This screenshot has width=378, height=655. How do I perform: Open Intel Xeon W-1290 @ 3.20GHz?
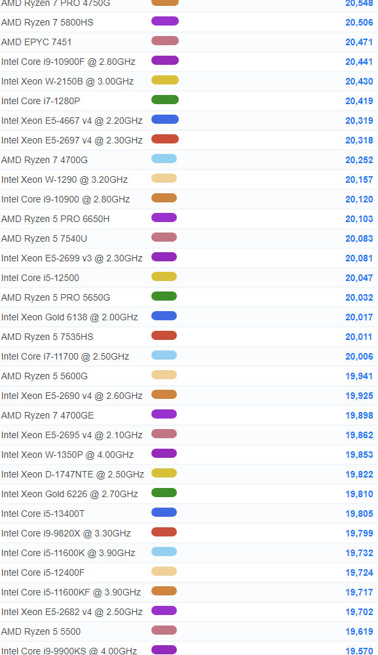pos(64,179)
